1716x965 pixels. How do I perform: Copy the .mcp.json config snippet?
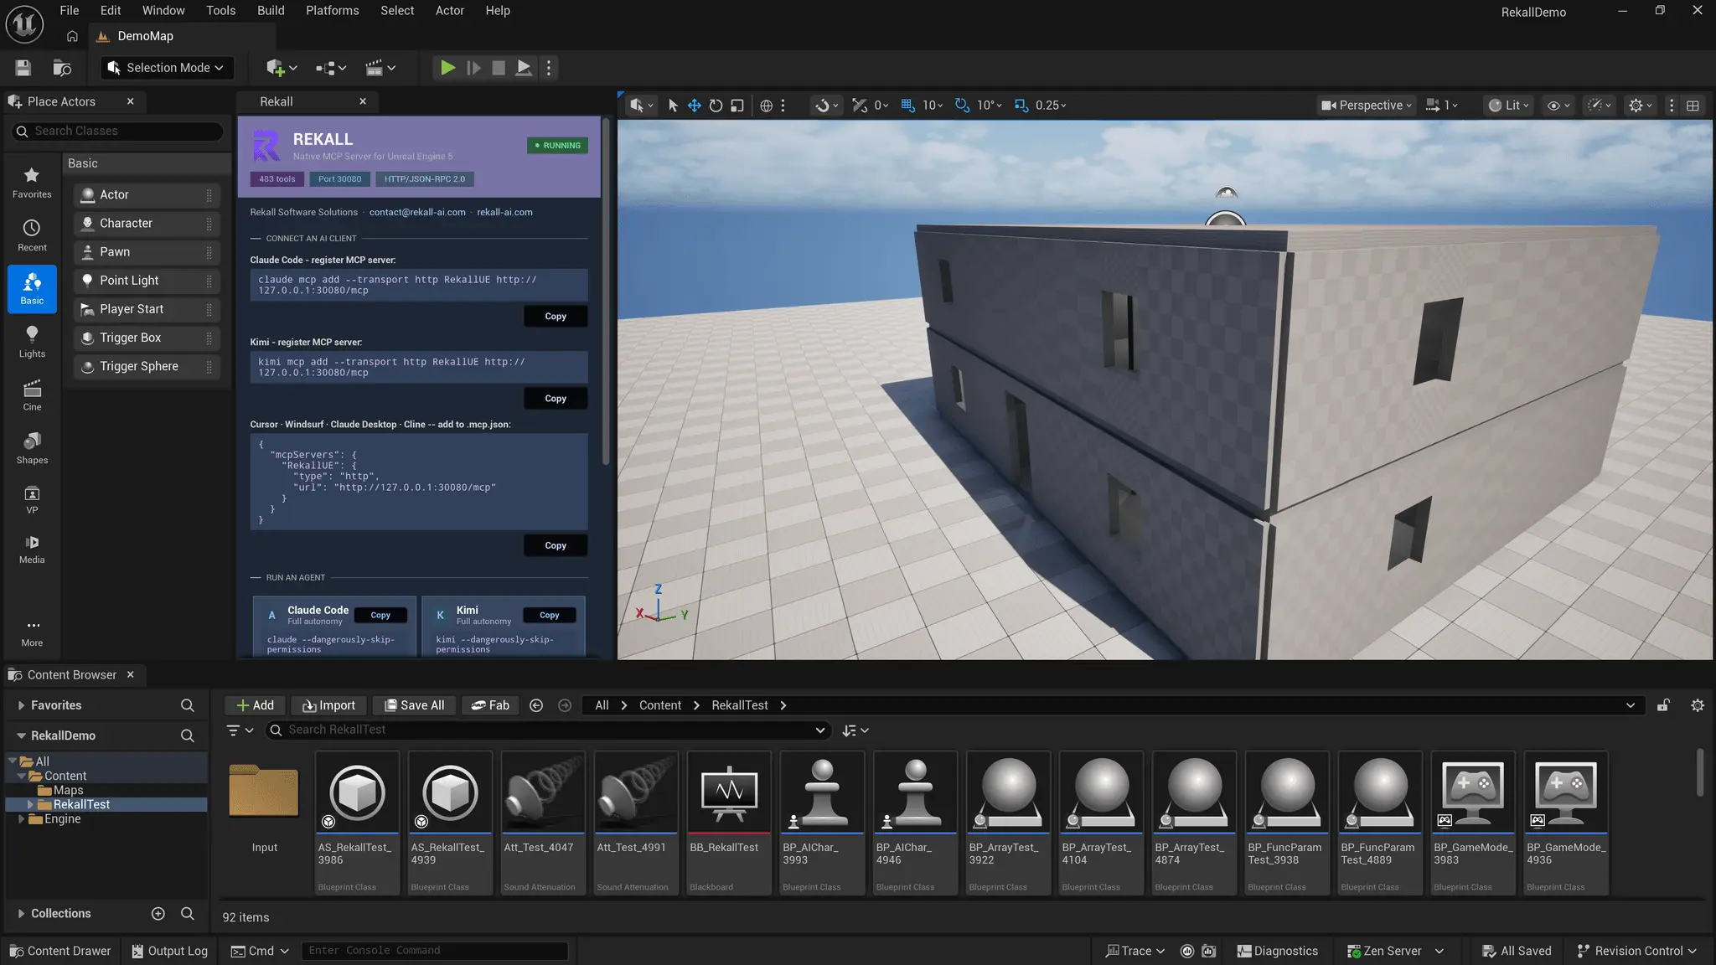(555, 545)
